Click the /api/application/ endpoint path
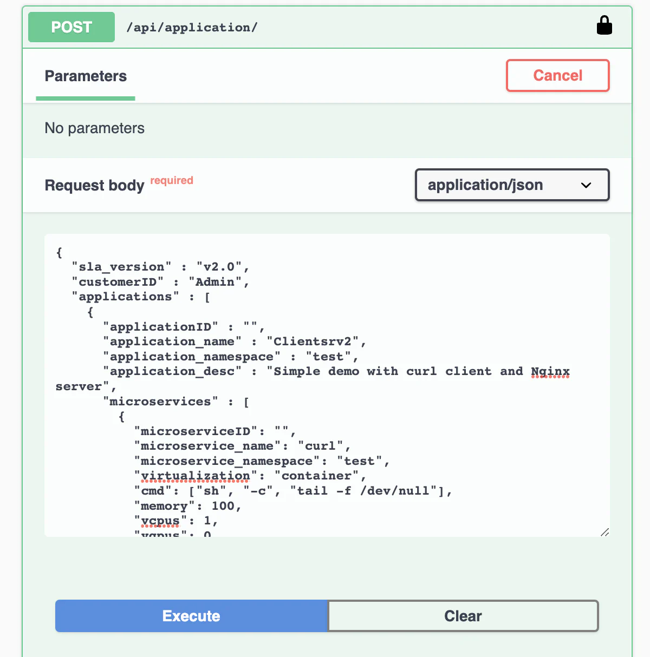The image size is (650, 657). (192, 28)
